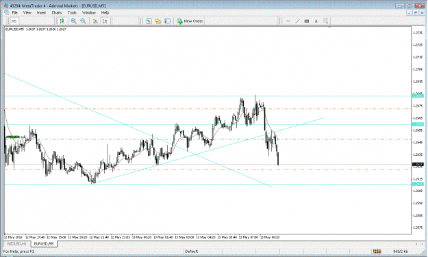
Task: Select the horizontal line drawing tool
Action: (x=288, y=21)
